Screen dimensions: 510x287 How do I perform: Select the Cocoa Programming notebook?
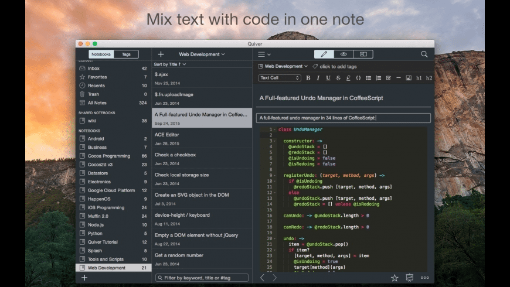tap(113, 156)
